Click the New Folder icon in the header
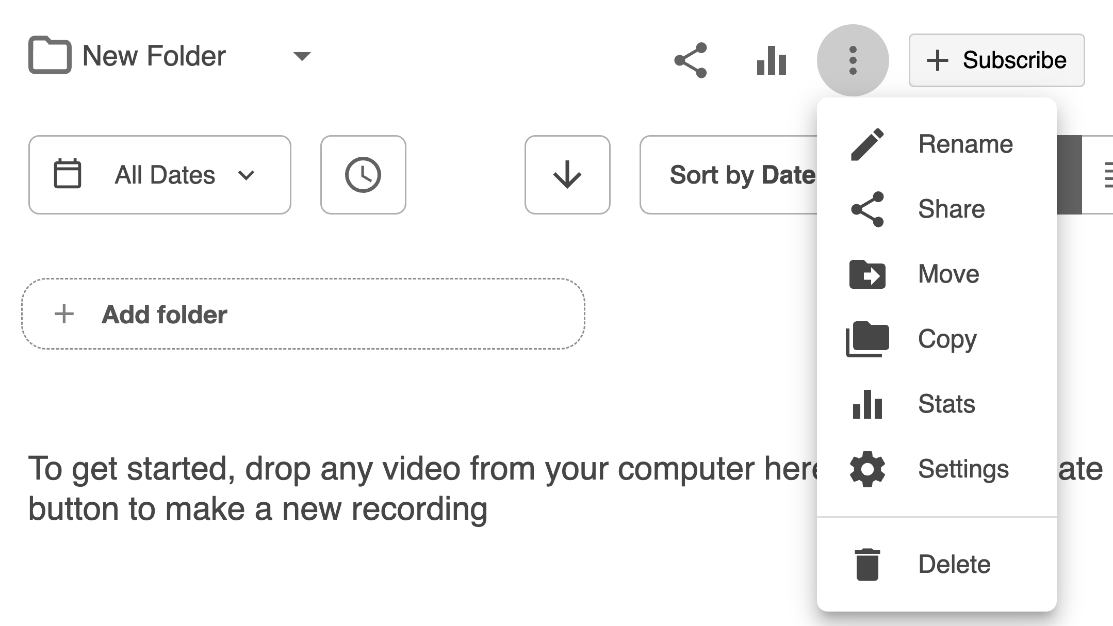Image resolution: width=1113 pixels, height=626 pixels. (50, 55)
